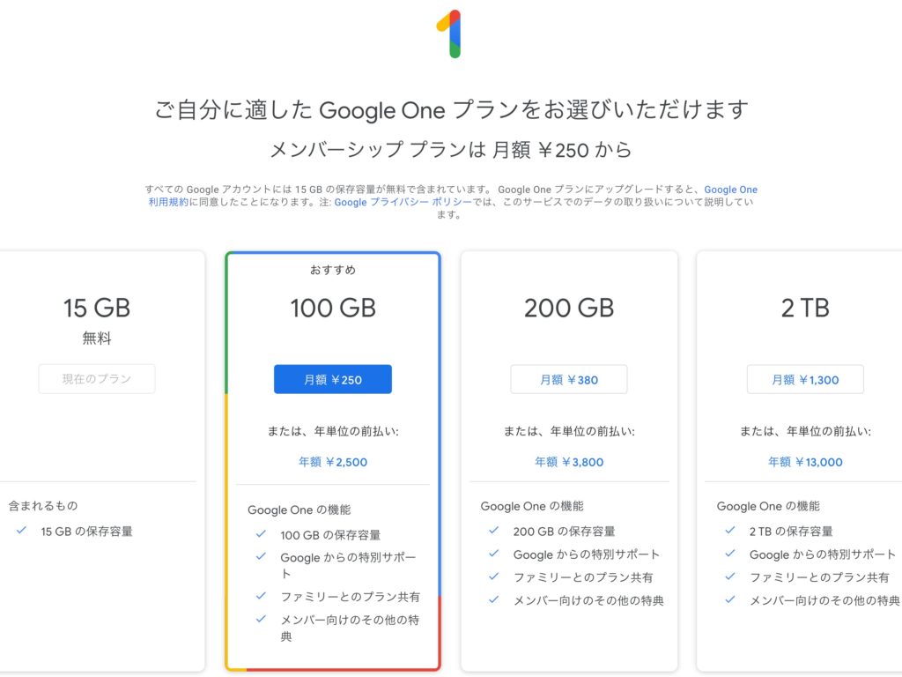Select the 100 GB monthly ¥250 plan
Viewport: 902px width, 677px height.
point(332,379)
